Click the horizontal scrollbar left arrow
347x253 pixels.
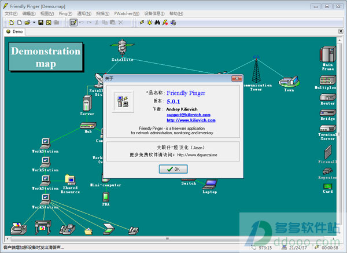click(8, 239)
